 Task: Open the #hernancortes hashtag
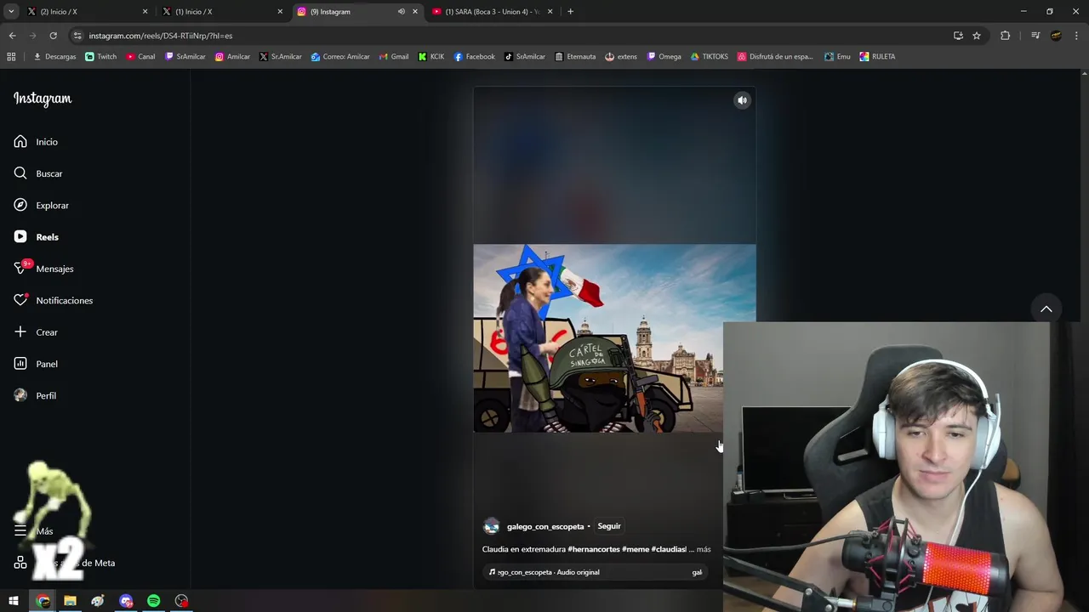[594, 549]
